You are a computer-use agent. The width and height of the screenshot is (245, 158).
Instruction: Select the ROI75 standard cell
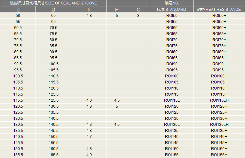click(x=172, y=46)
